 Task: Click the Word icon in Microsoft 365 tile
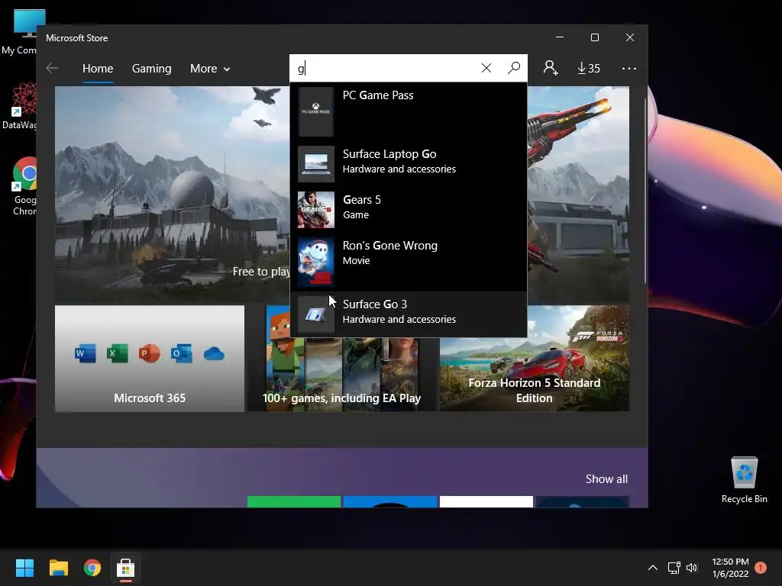[x=85, y=354]
